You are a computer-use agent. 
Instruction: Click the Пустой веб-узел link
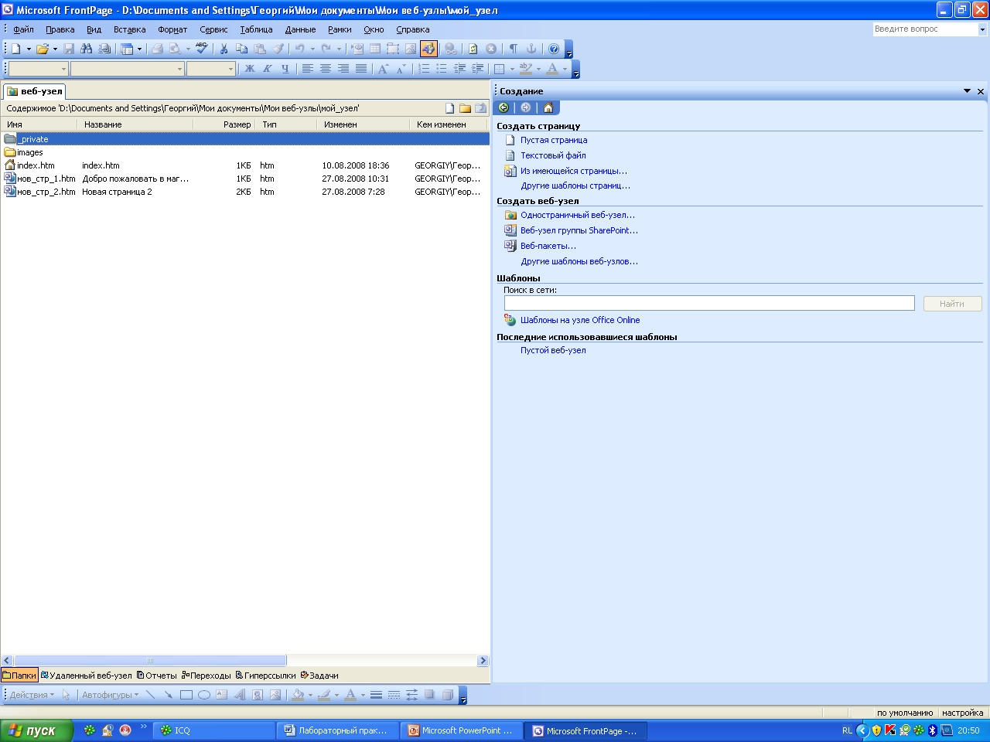click(x=553, y=350)
